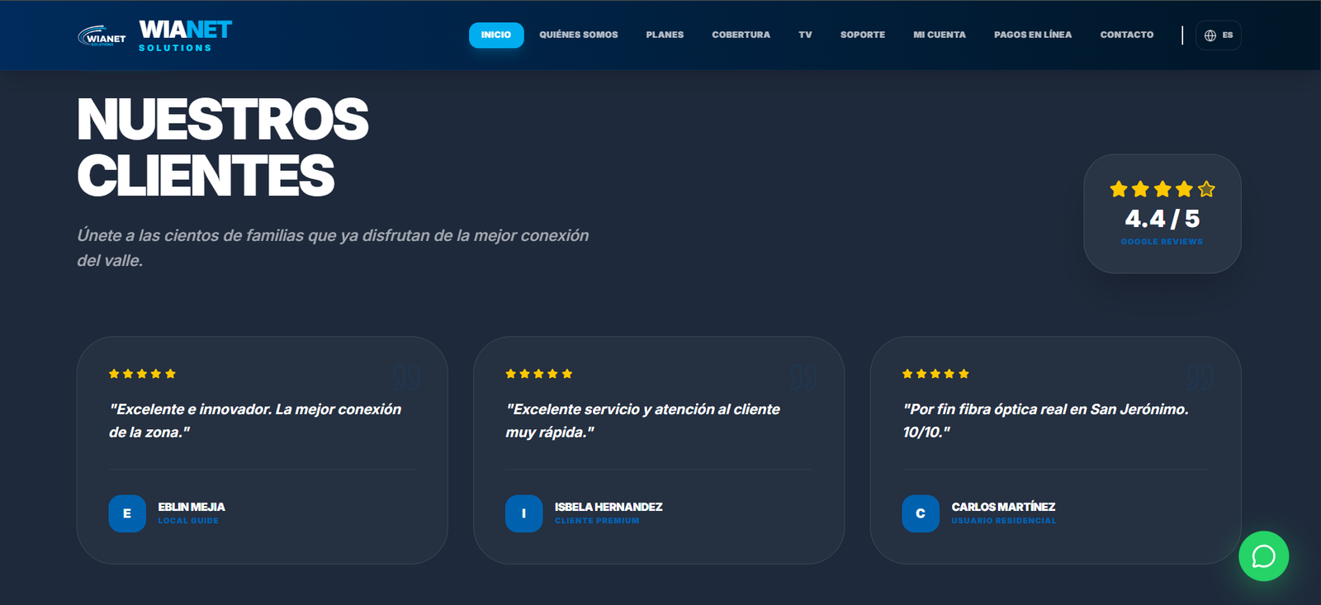Viewport: 1321px width, 605px height.
Task: Click the five stars on Isbela Hernandez's review
Action: click(x=539, y=374)
